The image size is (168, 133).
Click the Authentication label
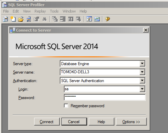[25, 81]
